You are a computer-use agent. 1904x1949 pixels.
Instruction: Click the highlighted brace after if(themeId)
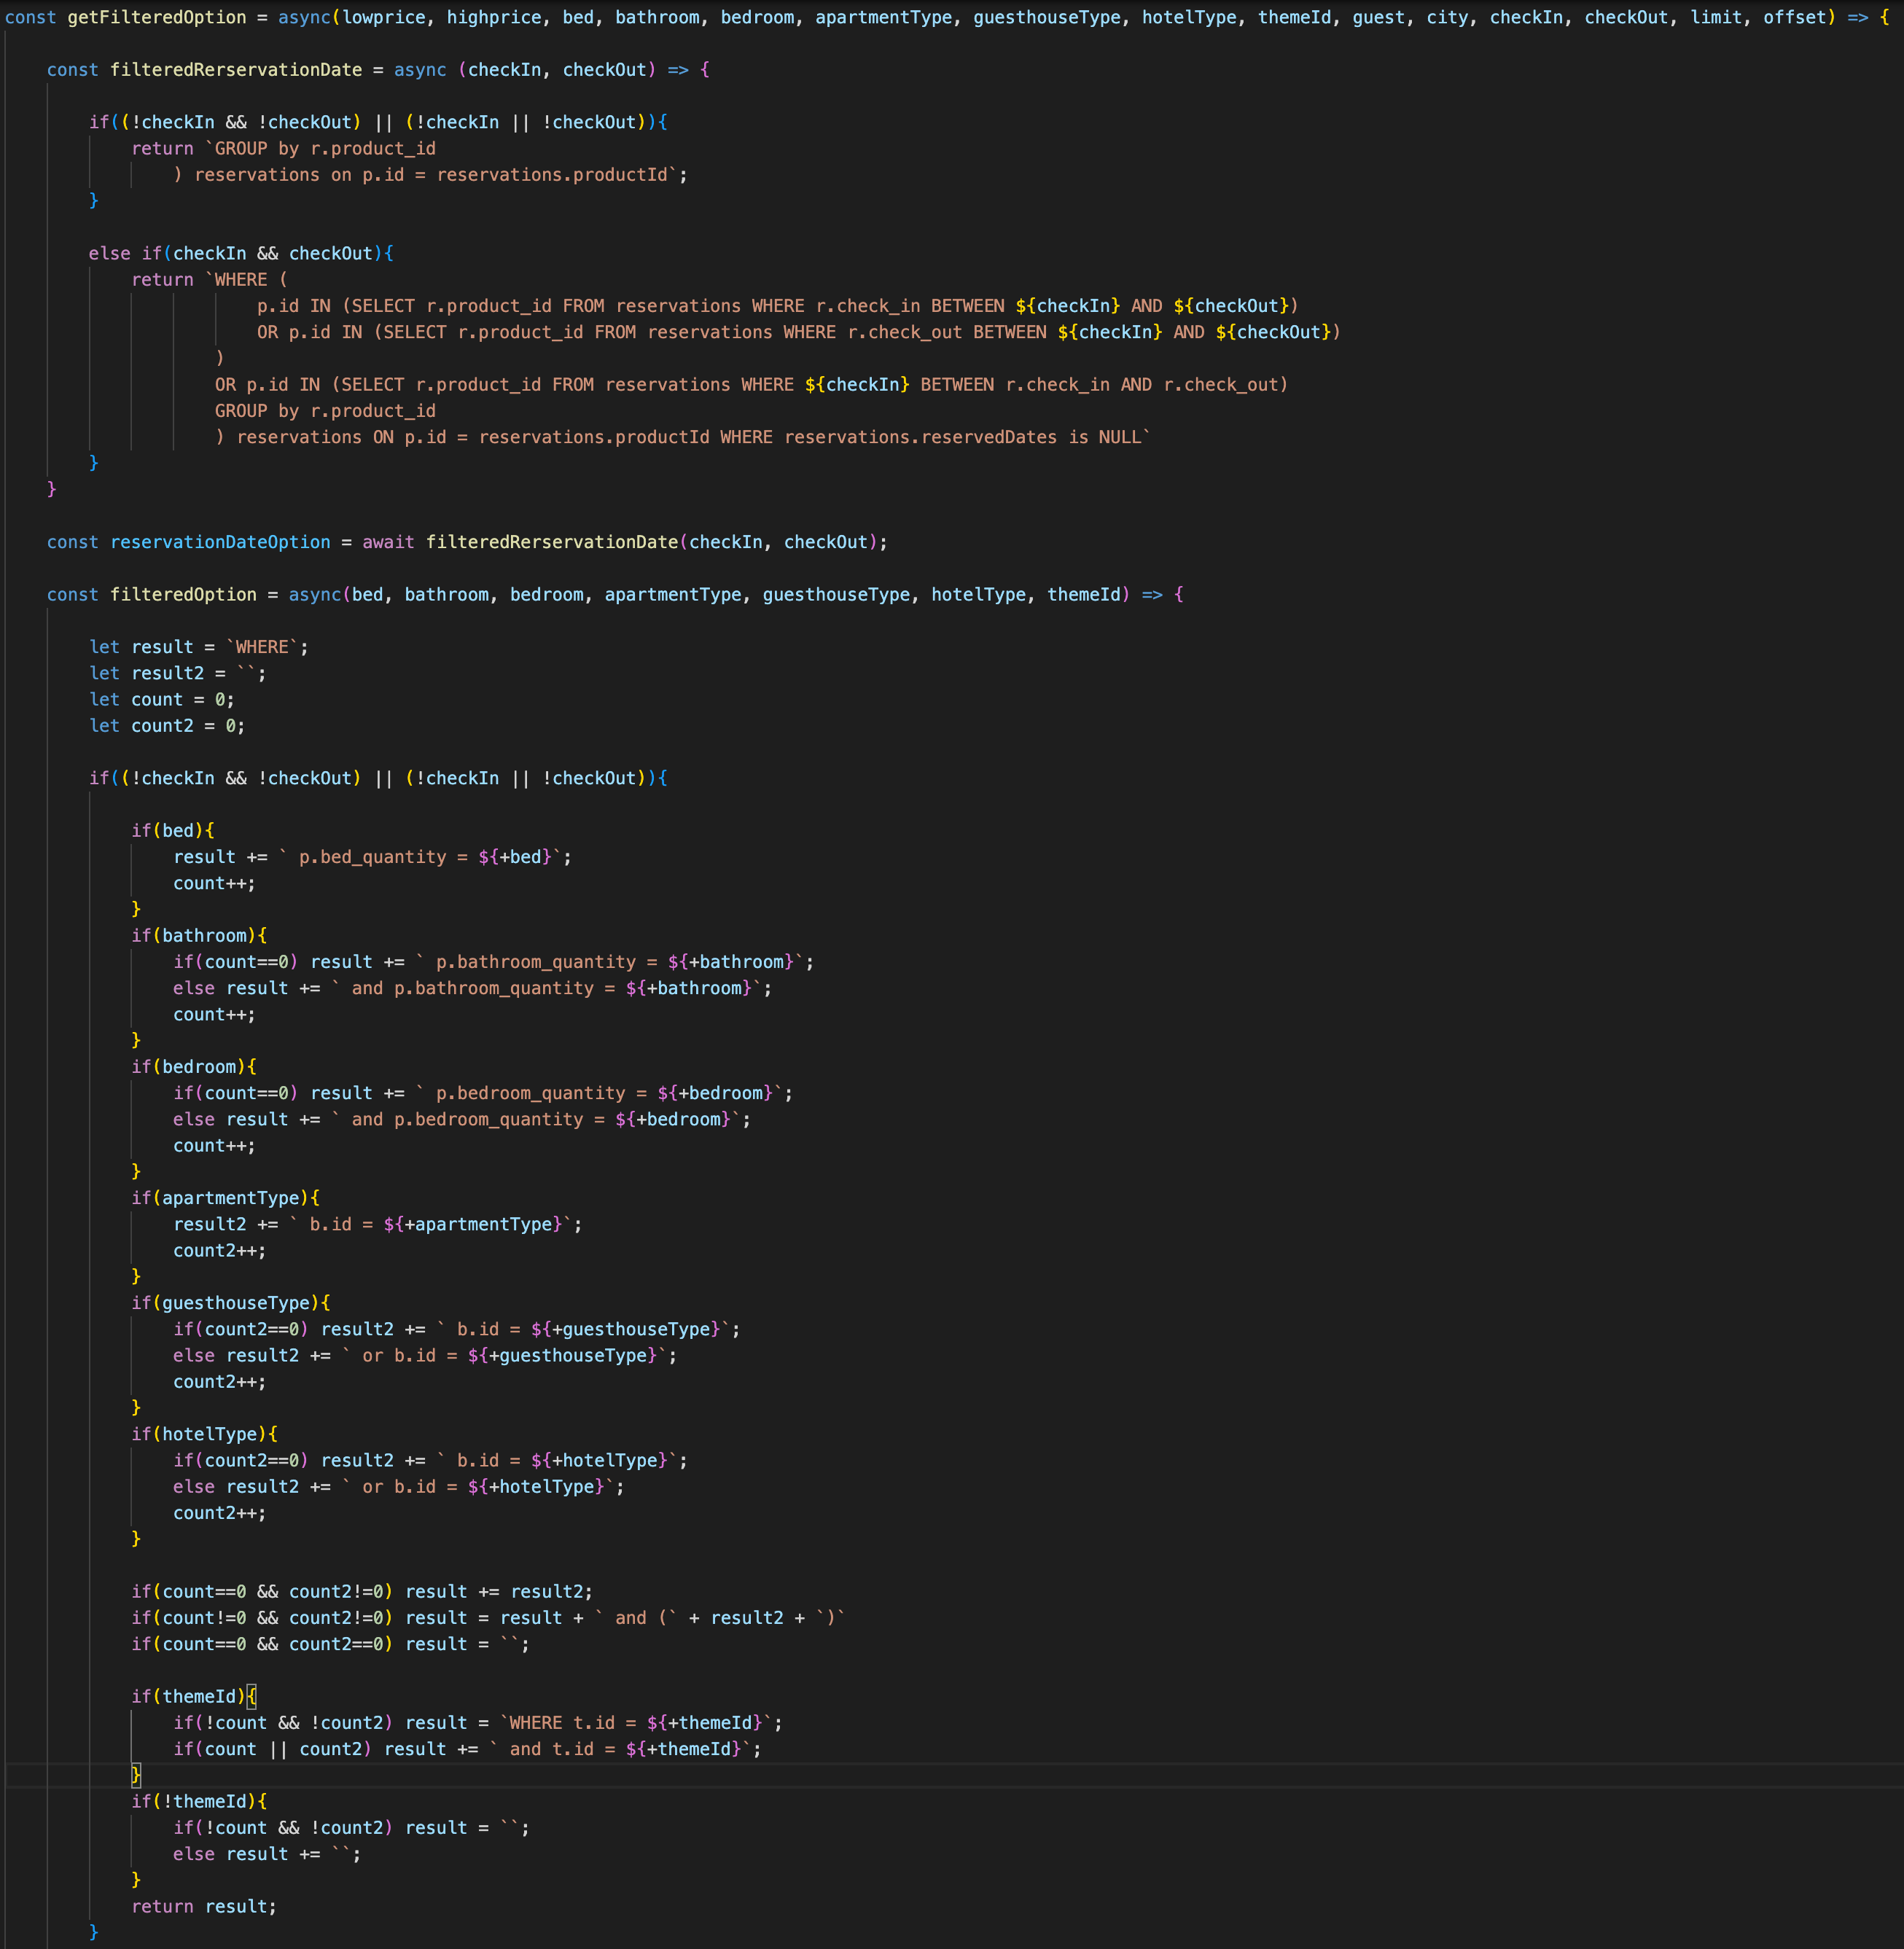(x=251, y=1696)
